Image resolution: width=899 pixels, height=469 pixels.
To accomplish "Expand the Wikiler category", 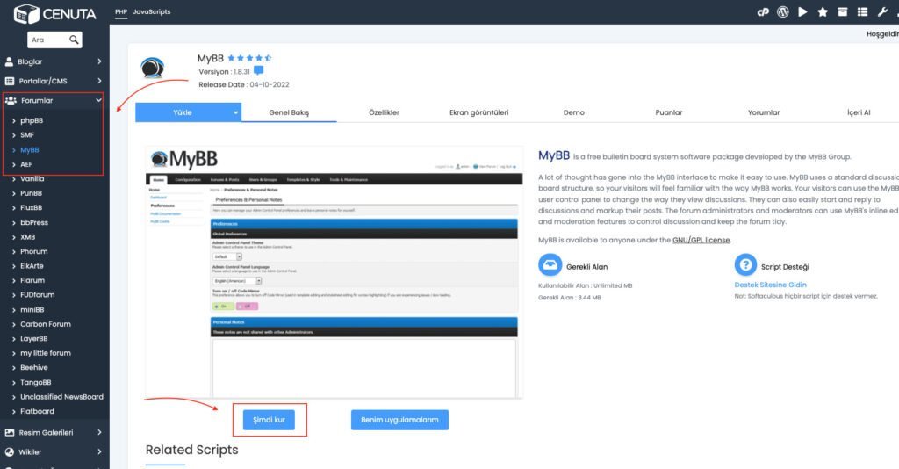I will click(x=99, y=451).
